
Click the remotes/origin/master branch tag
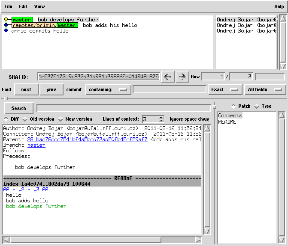[45, 25]
